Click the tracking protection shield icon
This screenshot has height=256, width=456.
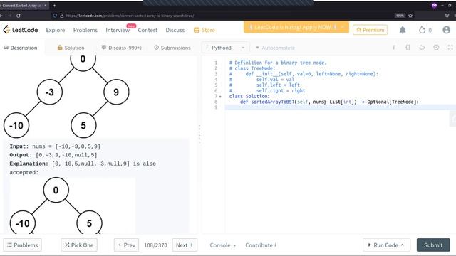pyautogui.click(x=55, y=16)
